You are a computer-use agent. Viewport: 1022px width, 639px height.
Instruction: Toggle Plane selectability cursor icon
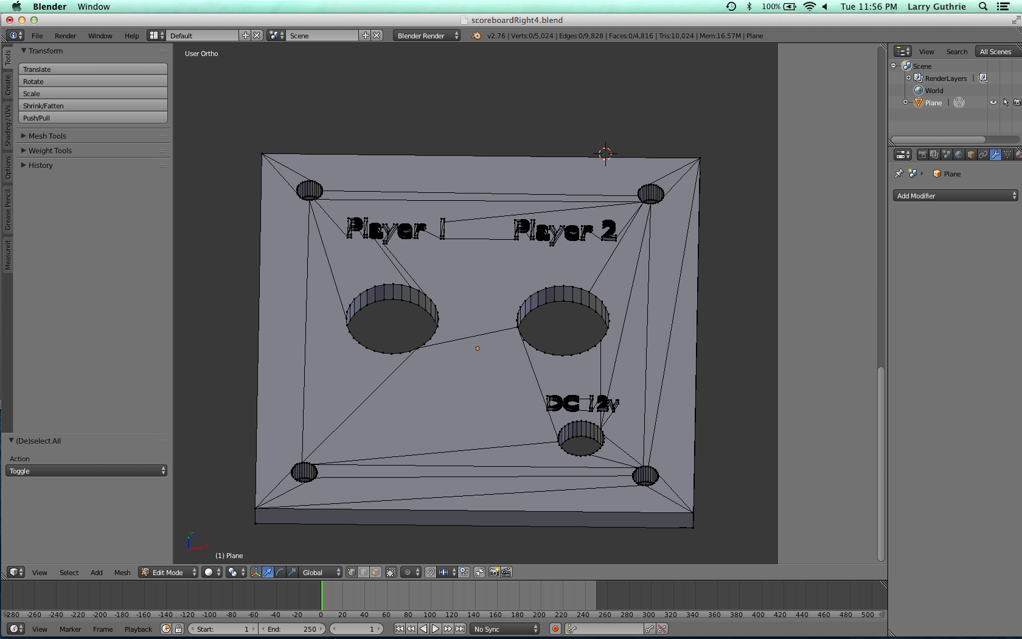point(1006,103)
